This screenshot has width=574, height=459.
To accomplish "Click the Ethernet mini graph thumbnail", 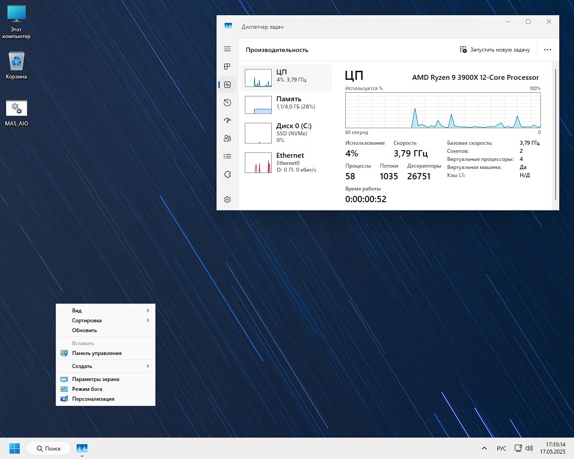I will click(x=258, y=163).
